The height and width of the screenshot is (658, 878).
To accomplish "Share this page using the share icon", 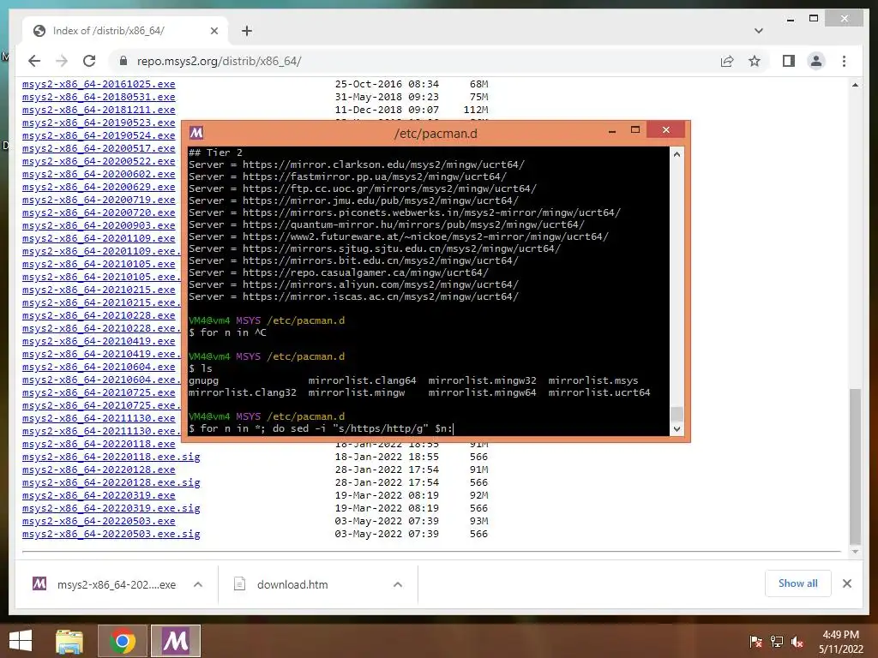I will tap(727, 61).
